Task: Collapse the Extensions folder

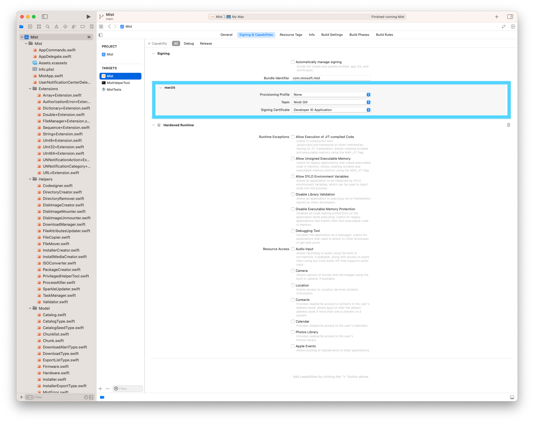Action: pyautogui.click(x=30, y=89)
